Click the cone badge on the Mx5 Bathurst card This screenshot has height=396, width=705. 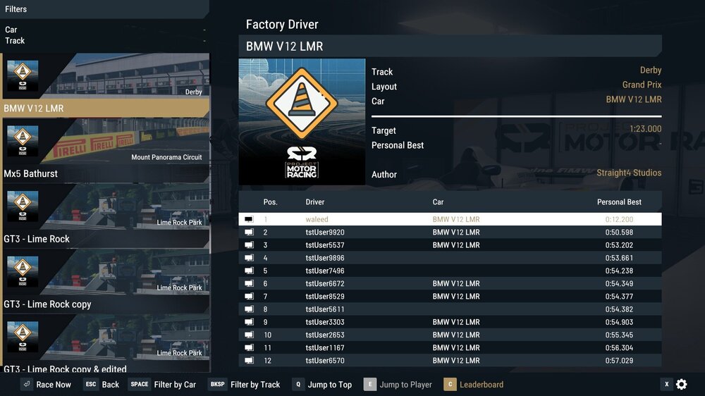[23, 141]
